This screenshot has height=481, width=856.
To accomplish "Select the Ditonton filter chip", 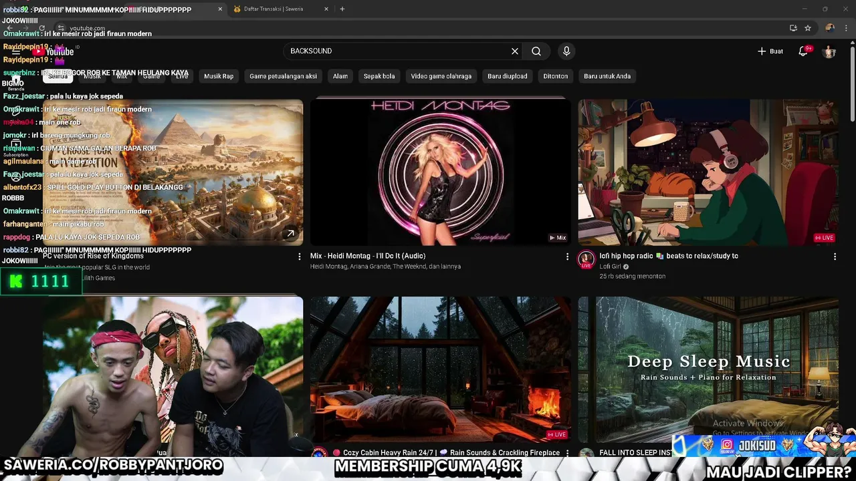I will pyautogui.click(x=555, y=76).
